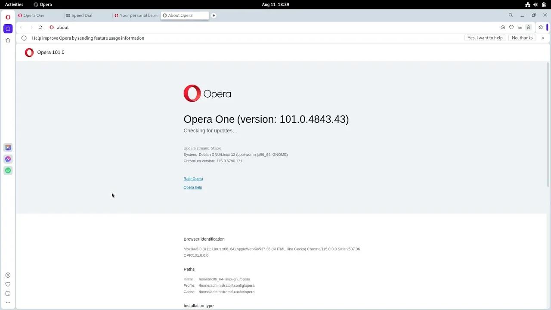Open WhatsApp from the sidebar

(x=8, y=170)
